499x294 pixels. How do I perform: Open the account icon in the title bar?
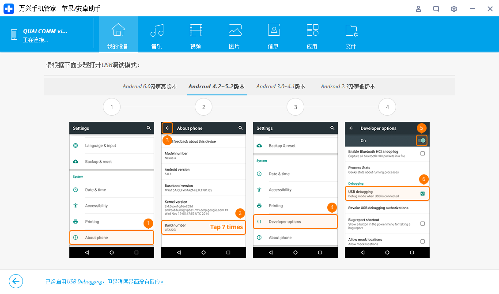pyautogui.click(x=418, y=9)
